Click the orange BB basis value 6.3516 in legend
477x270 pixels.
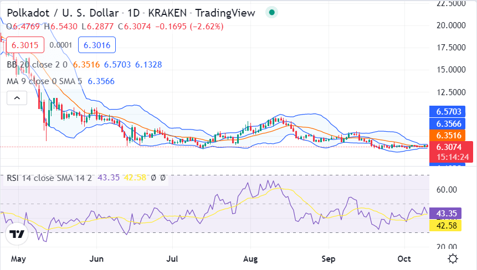coord(86,64)
